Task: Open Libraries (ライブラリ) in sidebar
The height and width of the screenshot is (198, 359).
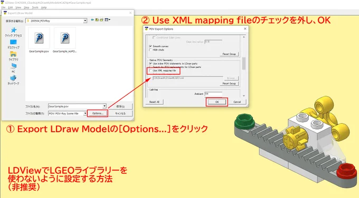Action: [x=13, y=56]
